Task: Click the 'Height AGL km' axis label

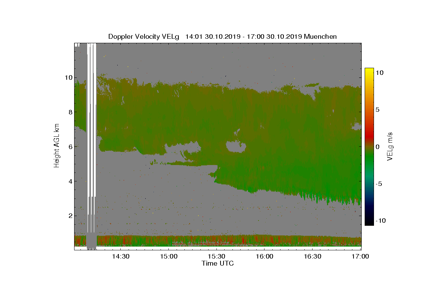Action: click(57, 146)
